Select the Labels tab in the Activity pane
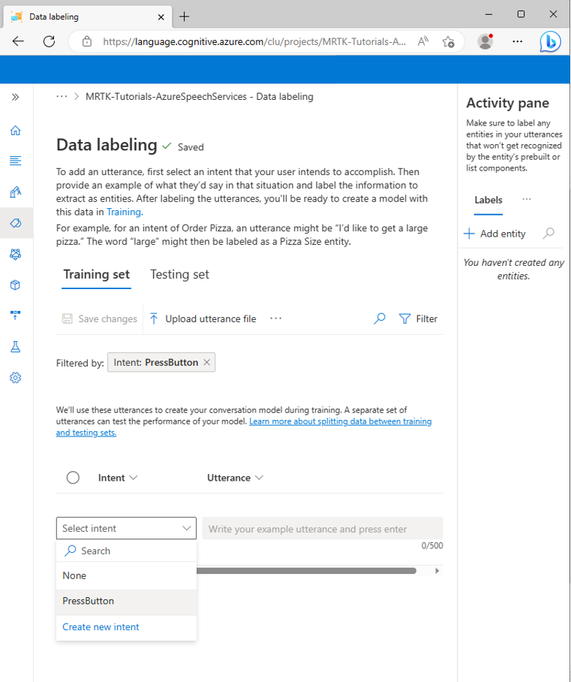The width and height of the screenshot is (571, 682). point(488,200)
